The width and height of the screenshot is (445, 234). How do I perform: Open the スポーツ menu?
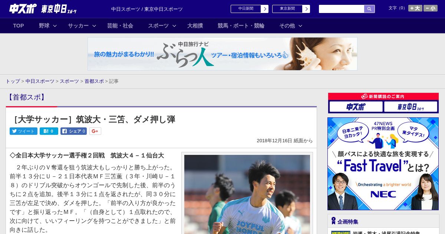[x=158, y=26]
